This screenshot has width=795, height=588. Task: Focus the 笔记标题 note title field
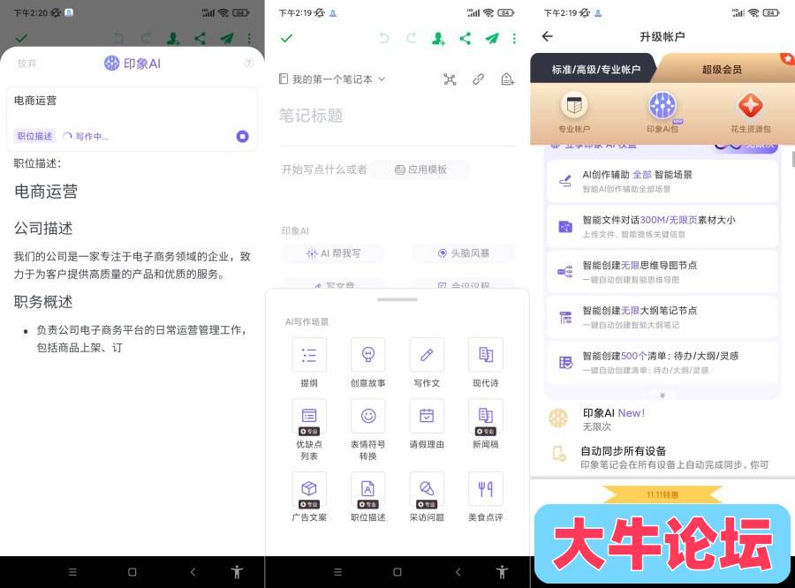(x=397, y=116)
